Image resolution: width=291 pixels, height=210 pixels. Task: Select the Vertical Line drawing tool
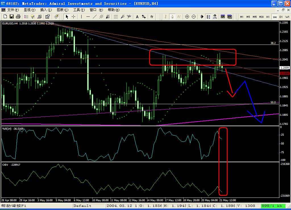coord(82,17)
